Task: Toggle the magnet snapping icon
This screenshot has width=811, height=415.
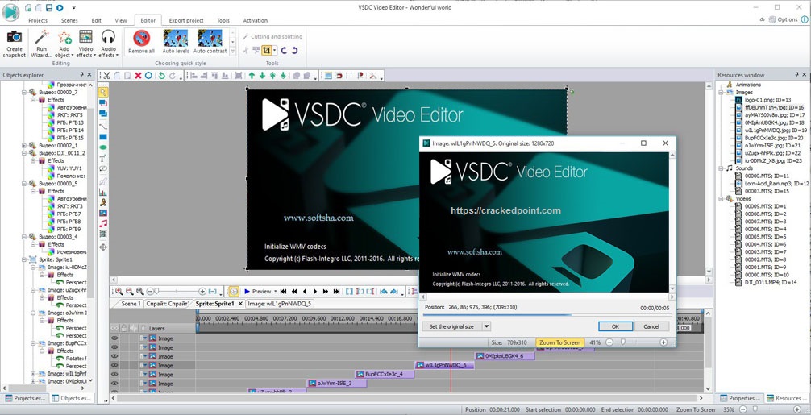Action: [339, 76]
